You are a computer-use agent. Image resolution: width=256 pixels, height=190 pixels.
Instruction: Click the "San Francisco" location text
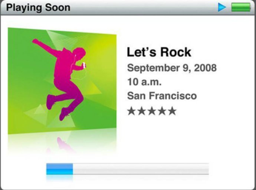click(x=162, y=96)
